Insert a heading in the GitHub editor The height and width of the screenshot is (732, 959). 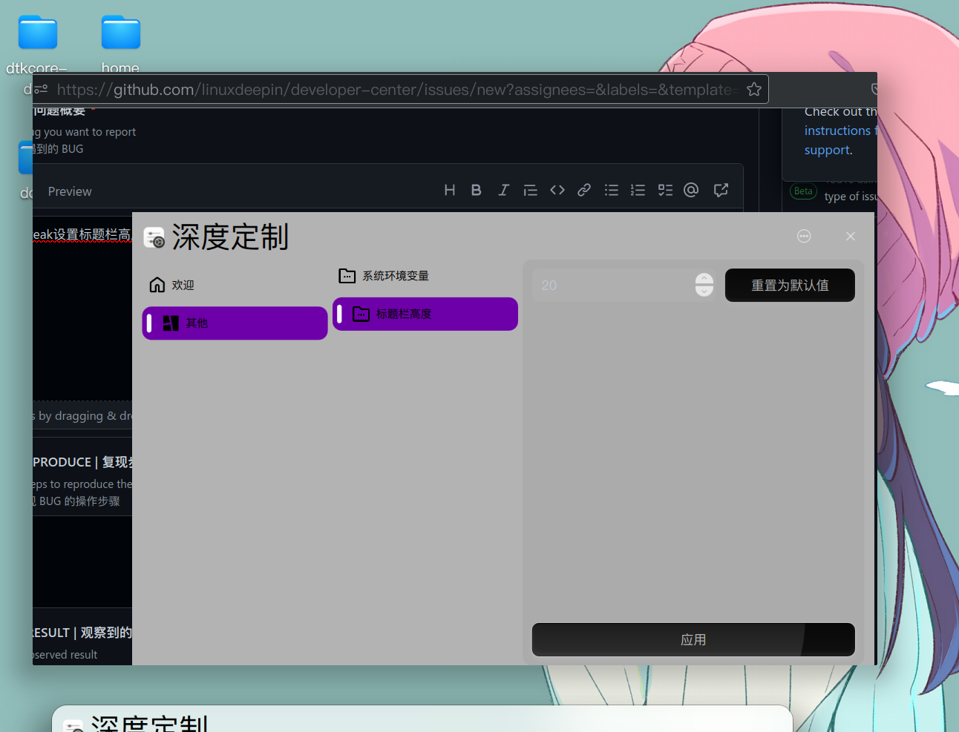(450, 190)
